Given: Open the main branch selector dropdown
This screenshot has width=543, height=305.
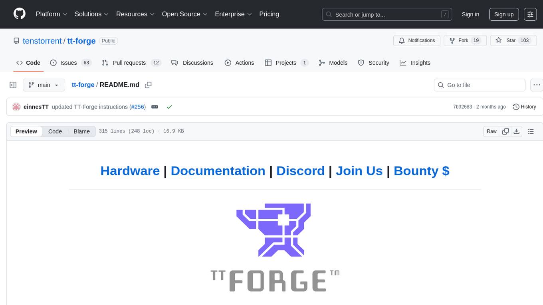Looking at the screenshot, I should click(44, 85).
